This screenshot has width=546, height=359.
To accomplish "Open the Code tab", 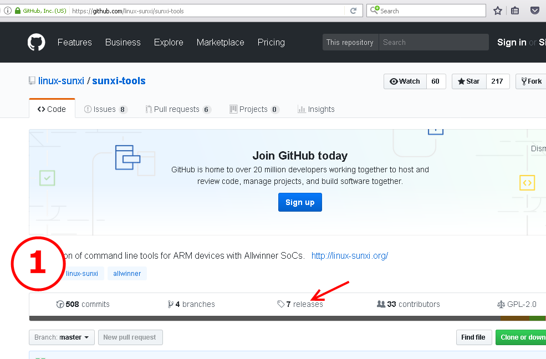I will pos(52,109).
